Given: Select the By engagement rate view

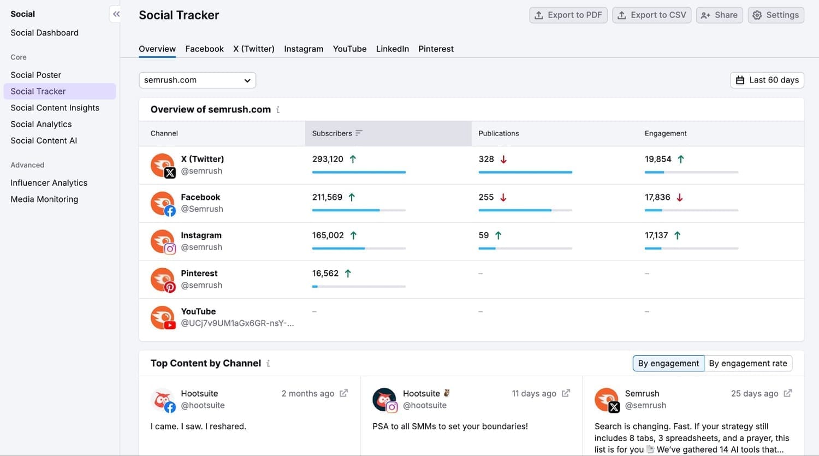Looking at the screenshot, I should click(748, 363).
